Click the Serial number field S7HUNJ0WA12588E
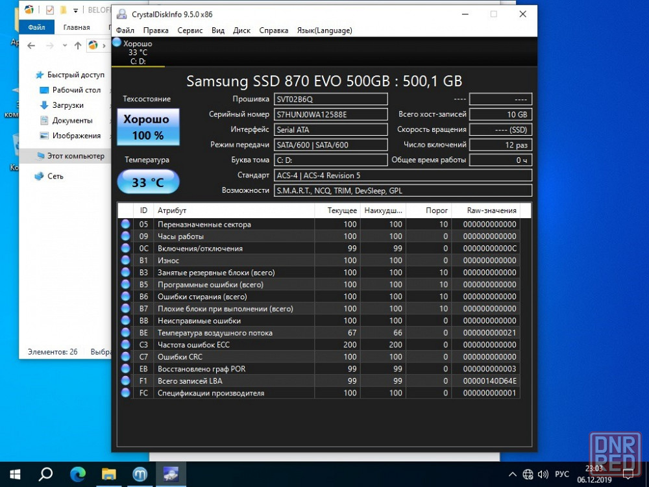The image size is (649, 487). point(330,114)
